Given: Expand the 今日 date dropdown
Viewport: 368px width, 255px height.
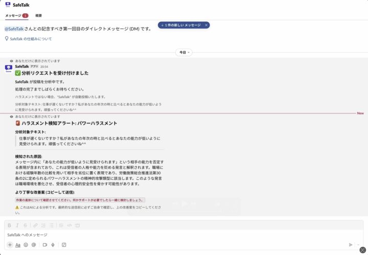Looking at the screenshot, I should pos(183,52).
